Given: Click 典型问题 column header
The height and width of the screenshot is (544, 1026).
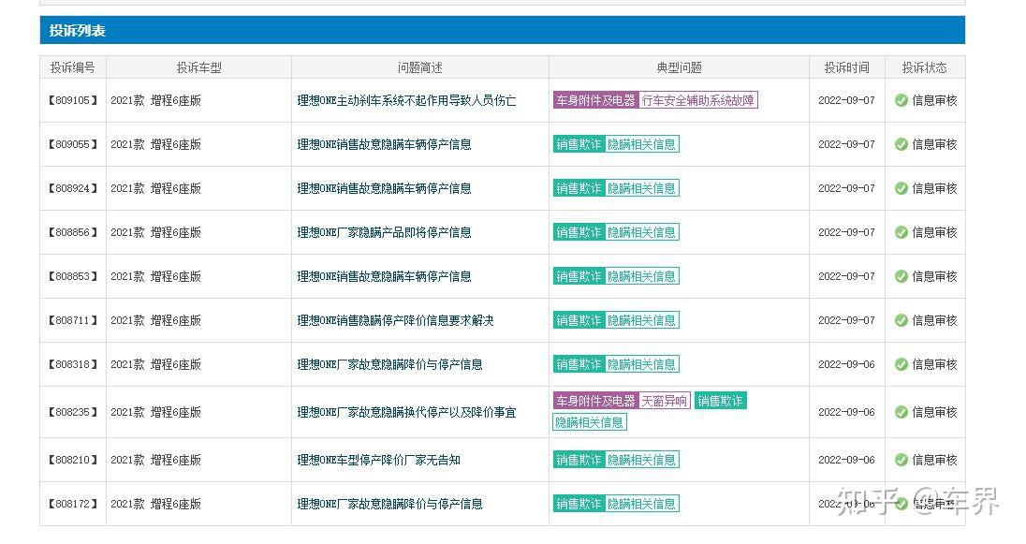Looking at the screenshot, I should click(x=680, y=67).
